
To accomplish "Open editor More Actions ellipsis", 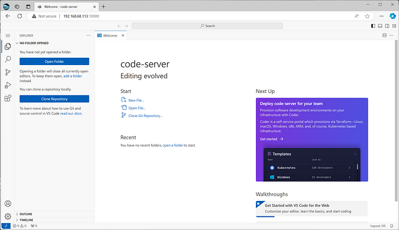I will tap(392, 35).
